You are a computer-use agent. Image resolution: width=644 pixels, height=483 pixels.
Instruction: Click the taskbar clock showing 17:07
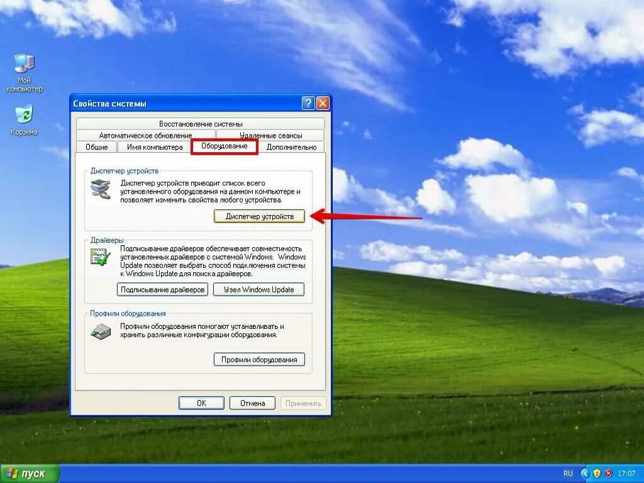pos(627,474)
